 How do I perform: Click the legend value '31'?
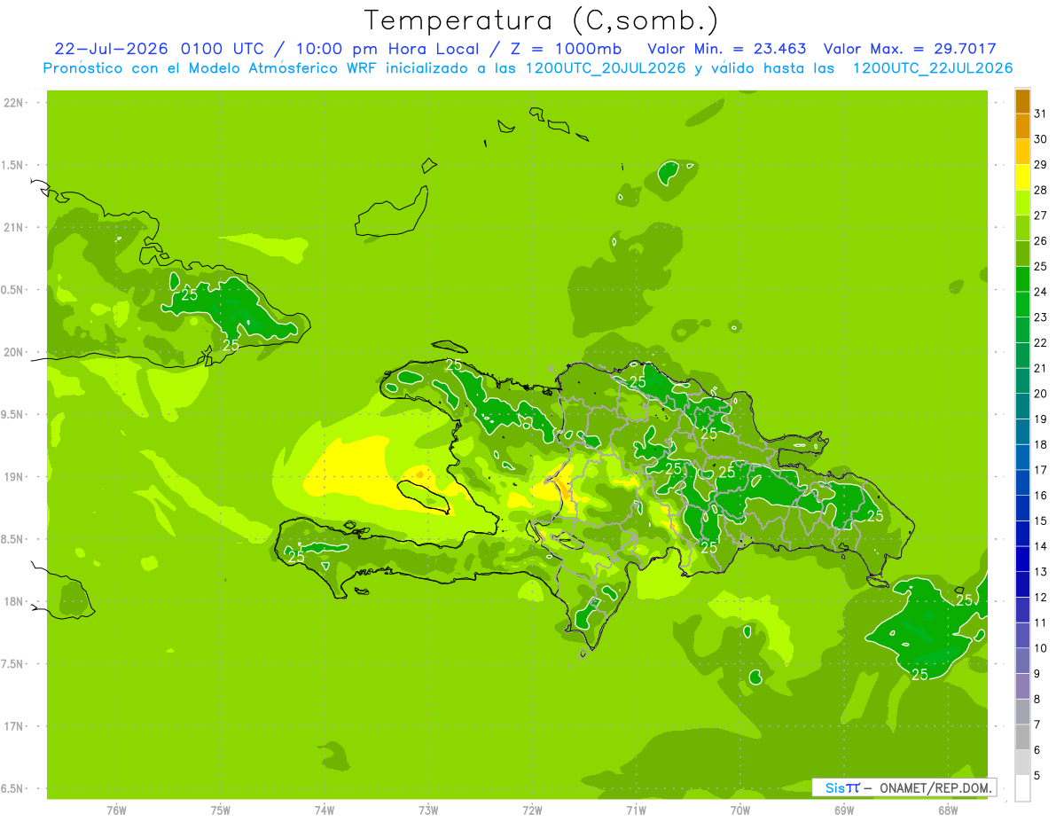coord(1041,114)
